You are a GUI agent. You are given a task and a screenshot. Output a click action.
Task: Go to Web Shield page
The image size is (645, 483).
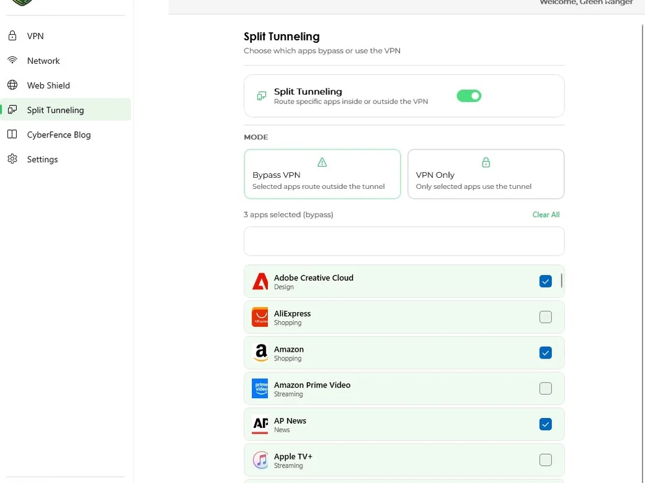[66, 85]
